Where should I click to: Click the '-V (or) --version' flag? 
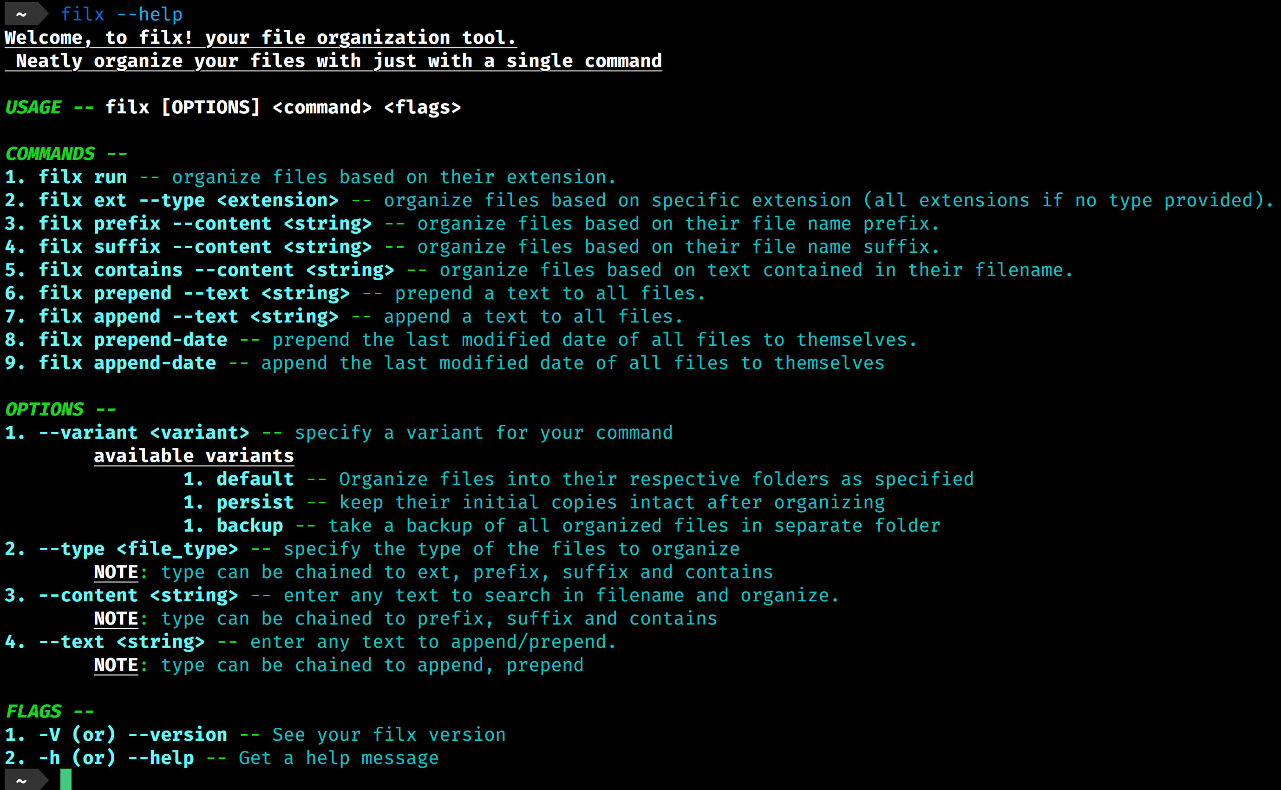(x=133, y=735)
